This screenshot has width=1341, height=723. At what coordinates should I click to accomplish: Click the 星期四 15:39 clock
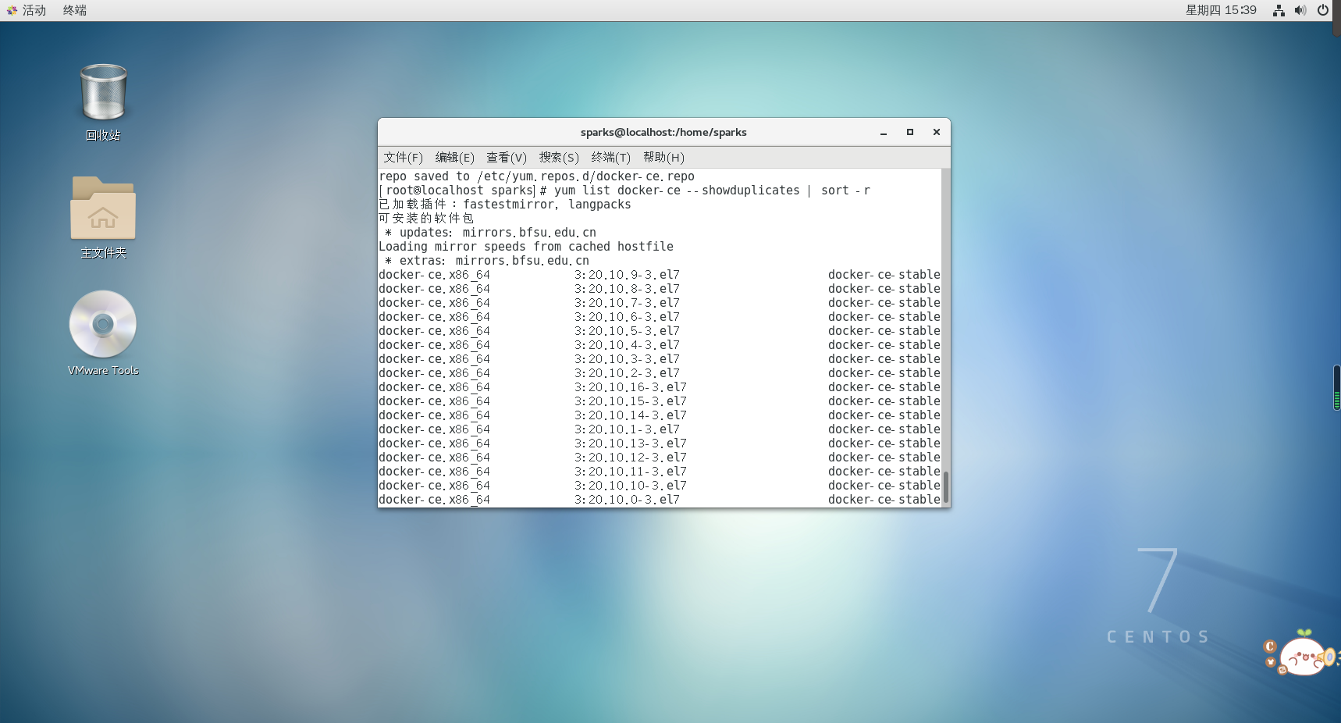tap(1221, 10)
